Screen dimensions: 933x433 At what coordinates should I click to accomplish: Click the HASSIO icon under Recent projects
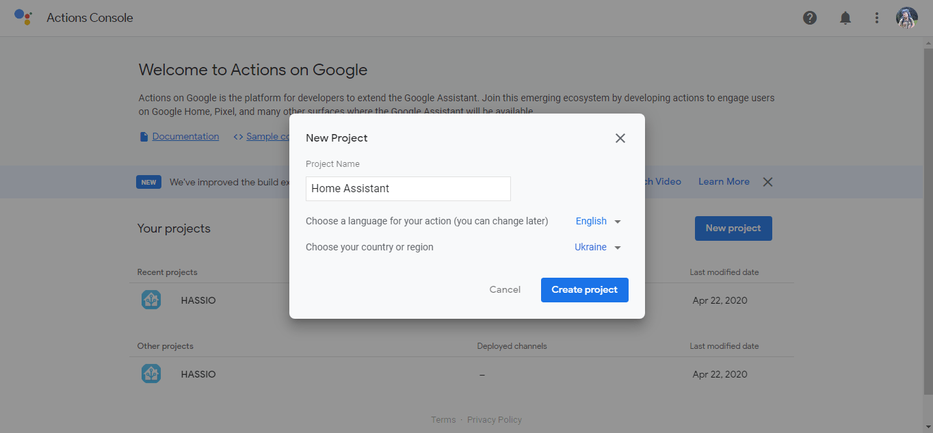pyautogui.click(x=151, y=300)
